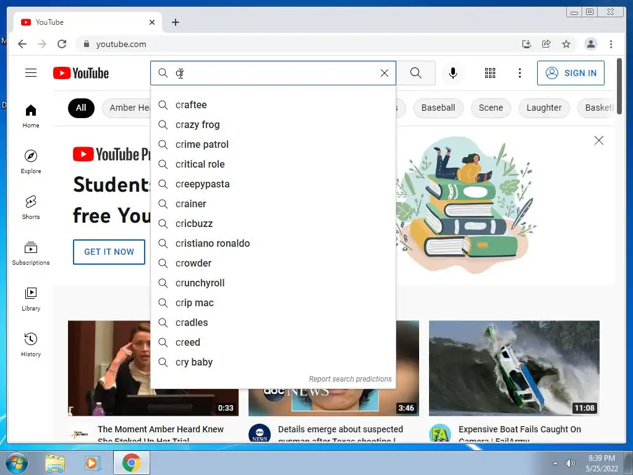Choose the cry baby suggestion
633x475 pixels.
coord(273,362)
